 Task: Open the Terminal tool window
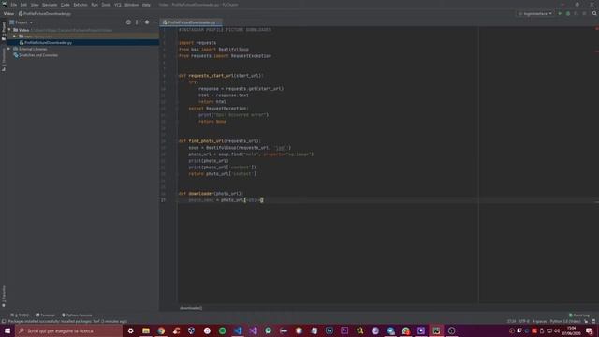coord(45,315)
